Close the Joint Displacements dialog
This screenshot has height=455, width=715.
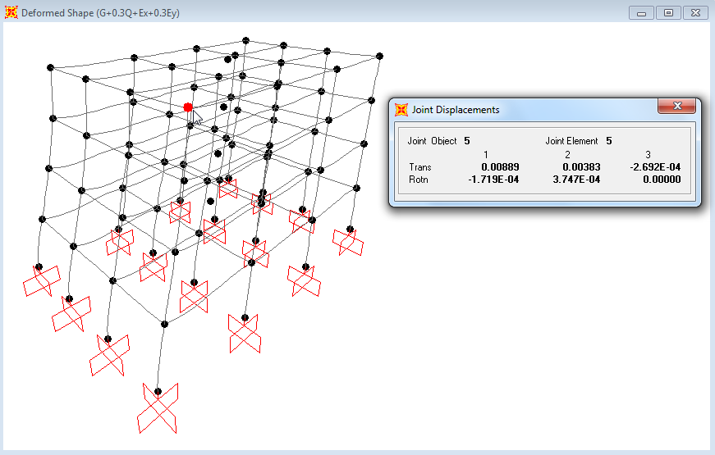(677, 106)
